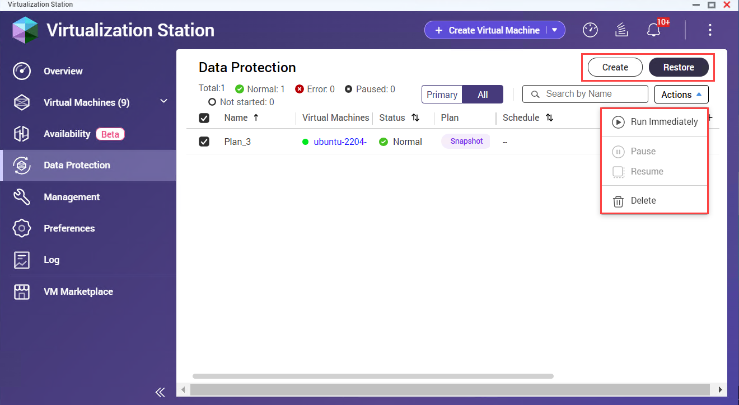The width and height of the screenshot is (739, 405).
Task: Open the VM Marketplace sidebar item
Action: (78, 291)
